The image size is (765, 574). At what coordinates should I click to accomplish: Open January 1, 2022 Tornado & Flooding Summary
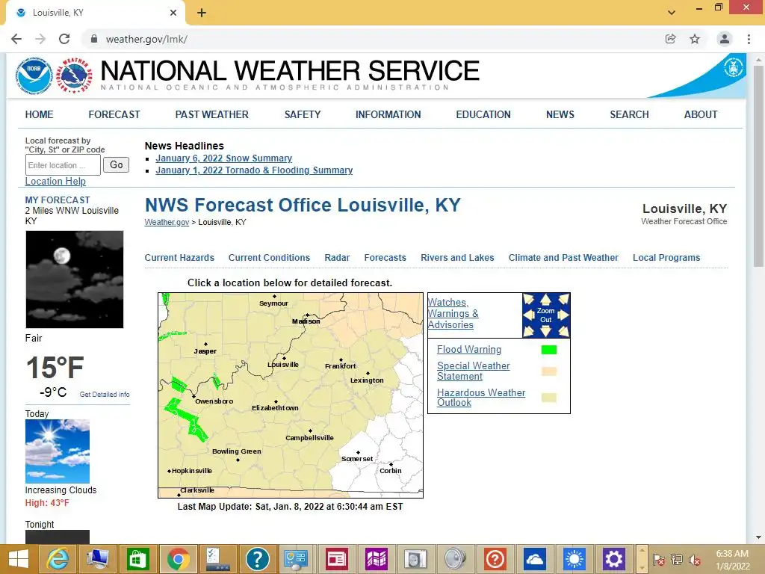(x=254, y=170)
